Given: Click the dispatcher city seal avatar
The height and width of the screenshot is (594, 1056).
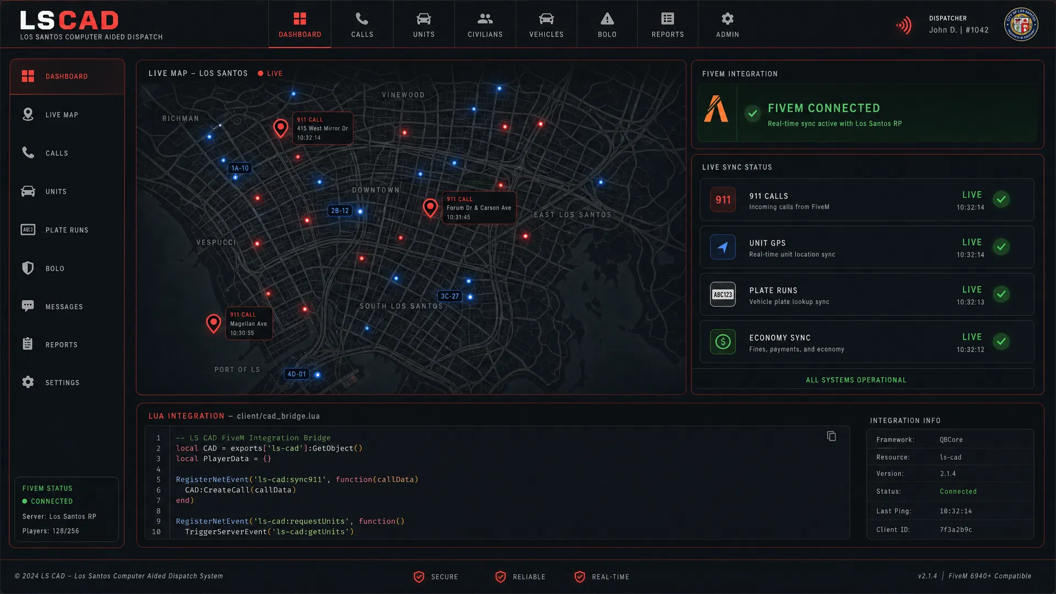Looking at the screenshot, I should (x=1021, y=24).
